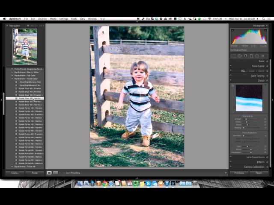Collapse the Detail panel

tap(267, 81)
